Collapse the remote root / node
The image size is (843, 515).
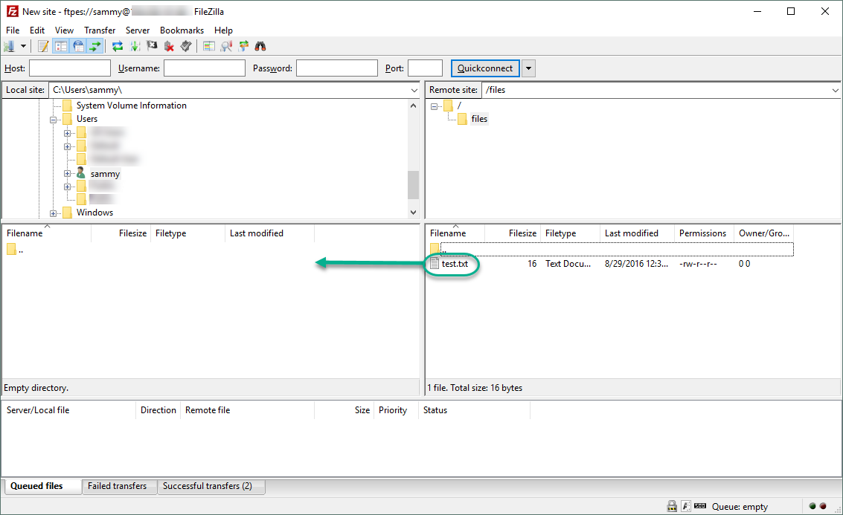434,106
